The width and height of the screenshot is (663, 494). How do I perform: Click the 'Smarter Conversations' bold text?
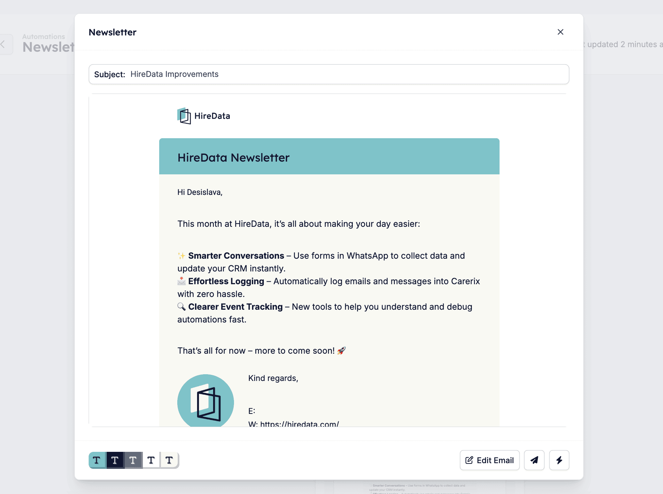[x=236, y=256]
